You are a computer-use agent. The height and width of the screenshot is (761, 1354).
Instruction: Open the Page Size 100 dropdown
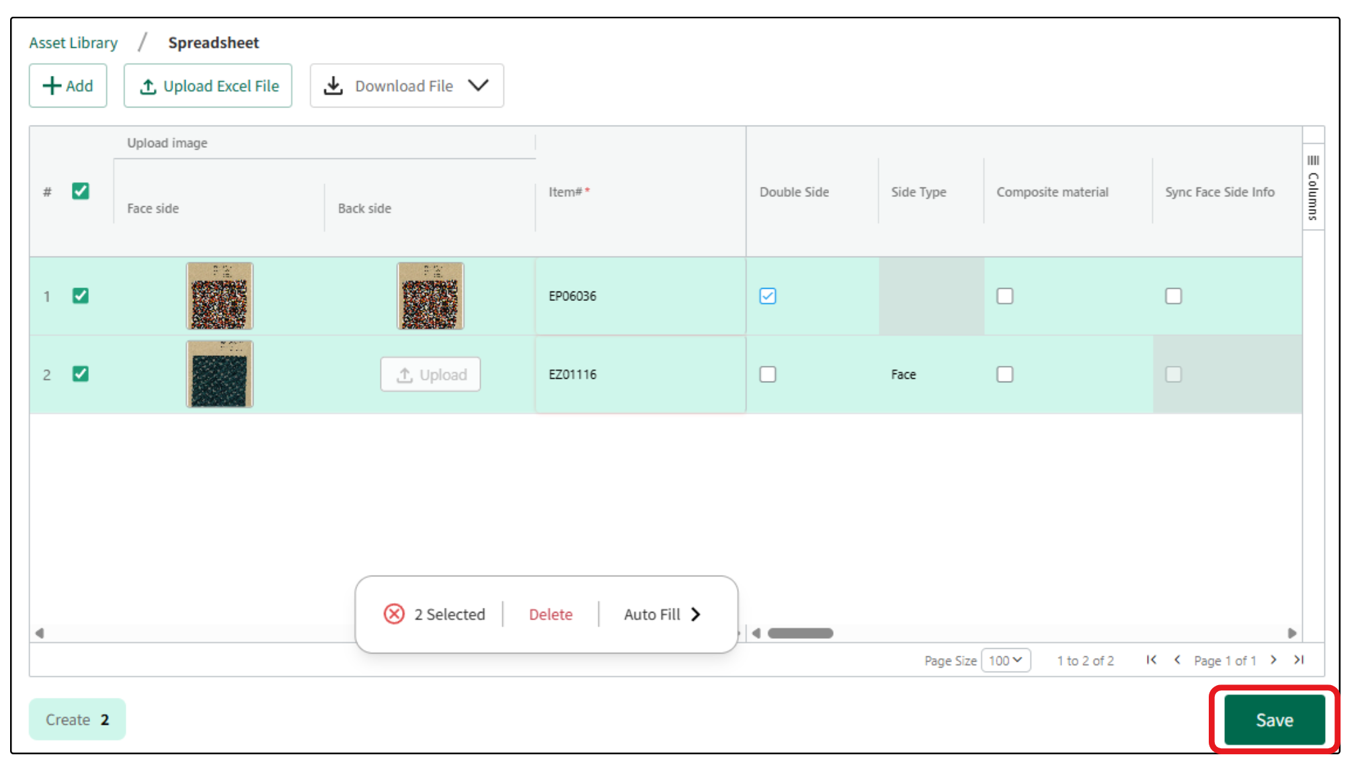pyautogui.click(x=1005, y=660)
